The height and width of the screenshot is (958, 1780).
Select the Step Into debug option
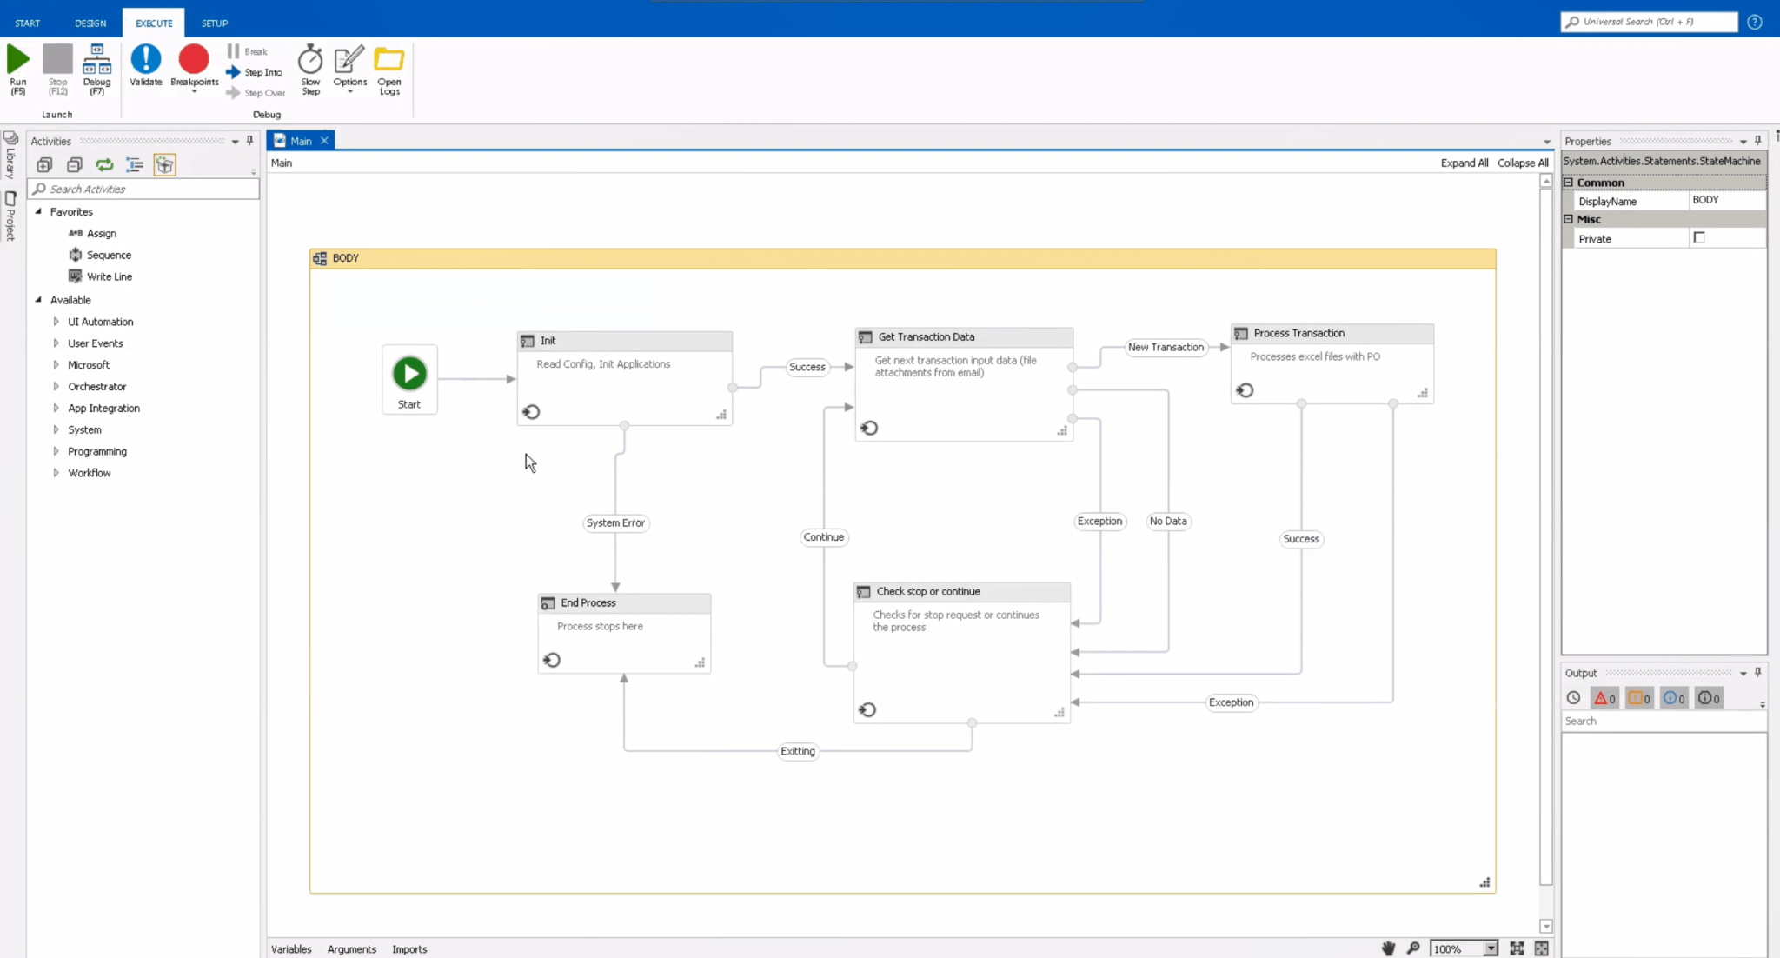point(254,72)
